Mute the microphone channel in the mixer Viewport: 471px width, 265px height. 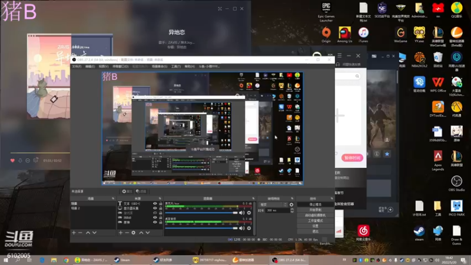[x=242, y=213]
